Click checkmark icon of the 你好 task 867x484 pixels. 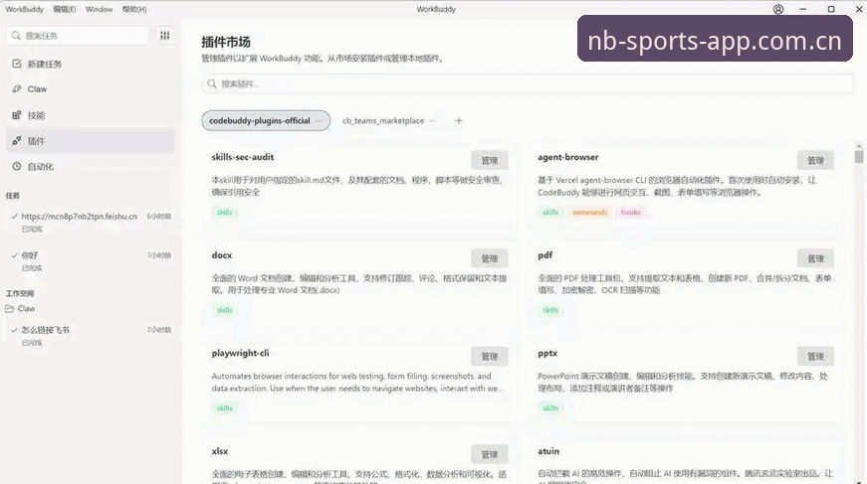[14, 255]
